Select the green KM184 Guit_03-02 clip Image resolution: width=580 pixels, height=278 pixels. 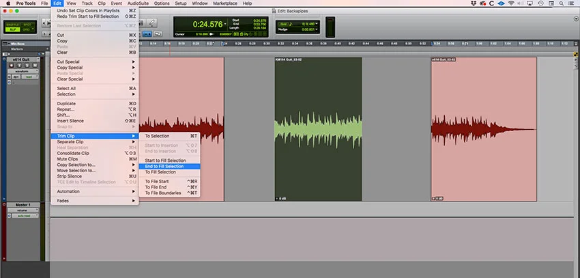pos(318,129)
